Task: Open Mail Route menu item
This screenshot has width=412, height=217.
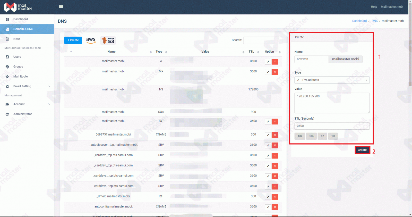Action: click(x=27, y=77)
